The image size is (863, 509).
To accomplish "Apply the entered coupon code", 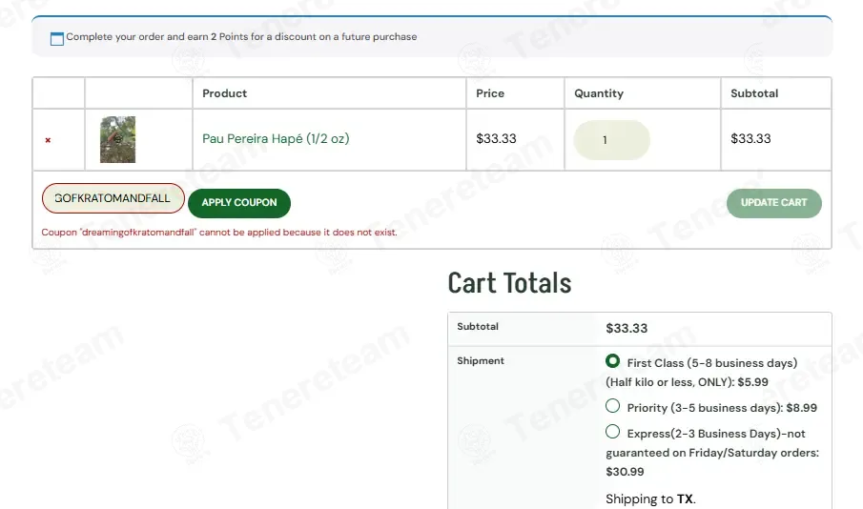I will click(x=238, y=203).
